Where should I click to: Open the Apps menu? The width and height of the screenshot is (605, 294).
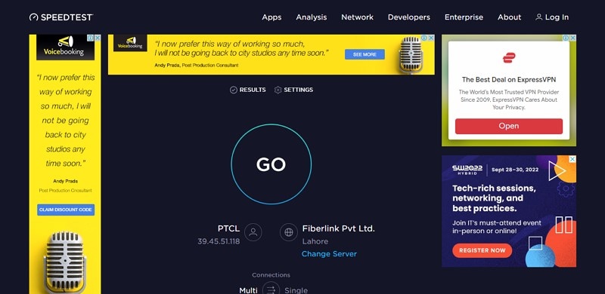pos(271,17)
